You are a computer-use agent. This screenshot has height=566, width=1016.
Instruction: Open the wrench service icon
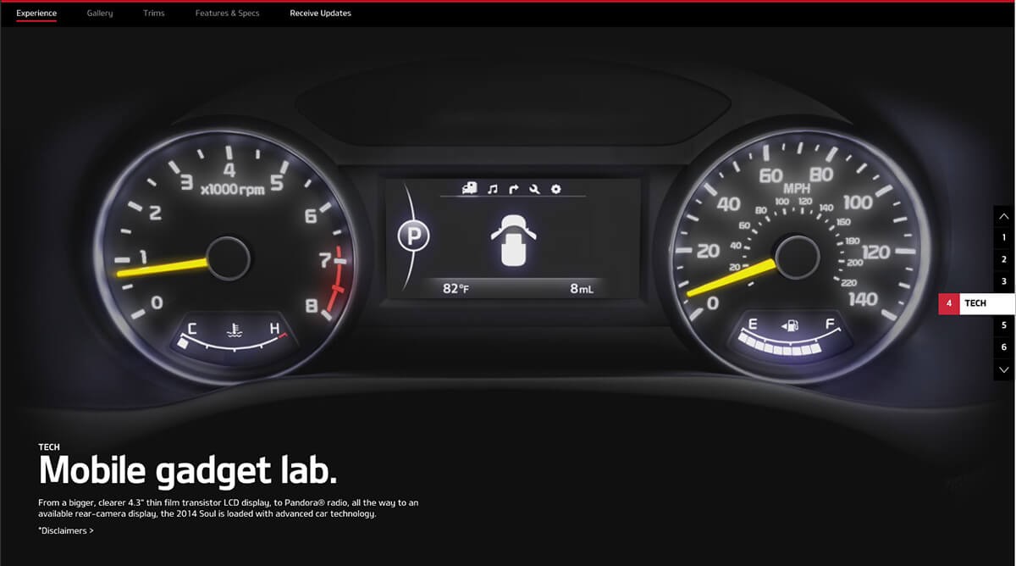point(534,189)
